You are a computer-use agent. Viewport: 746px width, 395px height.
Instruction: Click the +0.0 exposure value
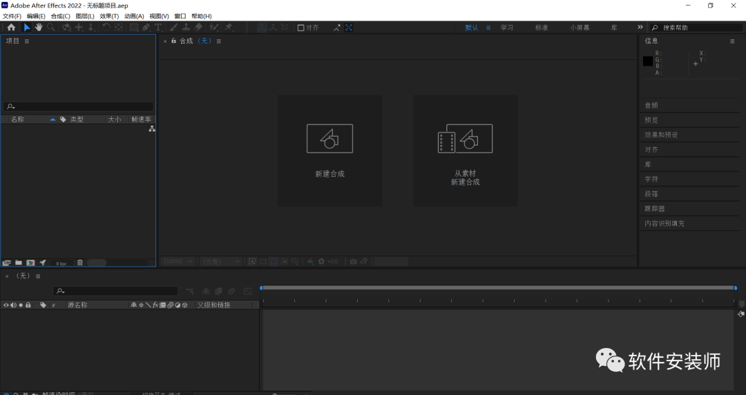point(332,261)
